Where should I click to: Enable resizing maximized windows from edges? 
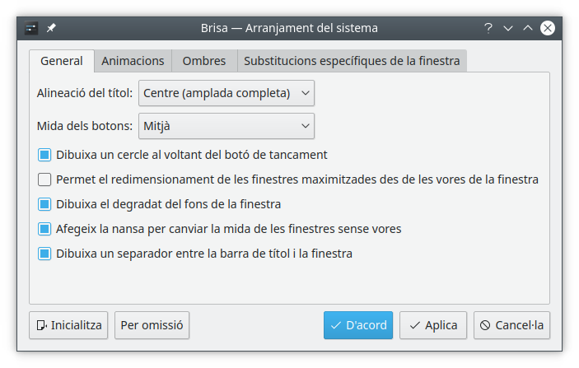click(x=44, y=179)
